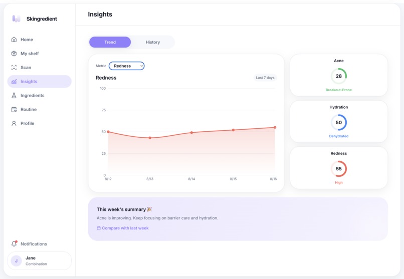Screen dimensions: 404x279
Task: Click the Dehydrated status label
Action: click(338, 136)
